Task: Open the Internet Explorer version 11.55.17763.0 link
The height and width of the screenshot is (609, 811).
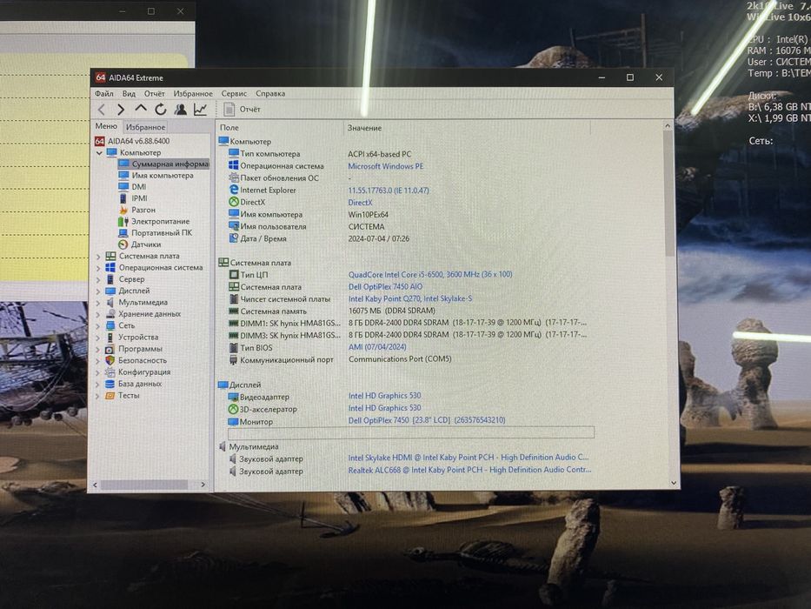Action: point(389,191)
